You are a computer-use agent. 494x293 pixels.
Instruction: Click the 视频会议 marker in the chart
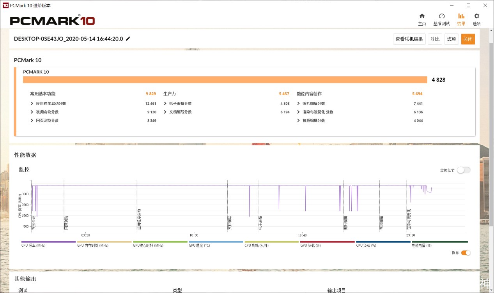[34, 223]
